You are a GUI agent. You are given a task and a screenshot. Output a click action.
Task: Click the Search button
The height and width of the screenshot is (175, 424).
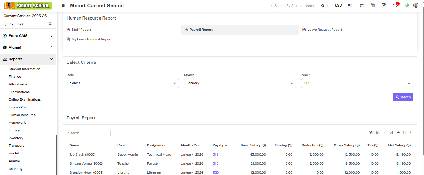403,97
